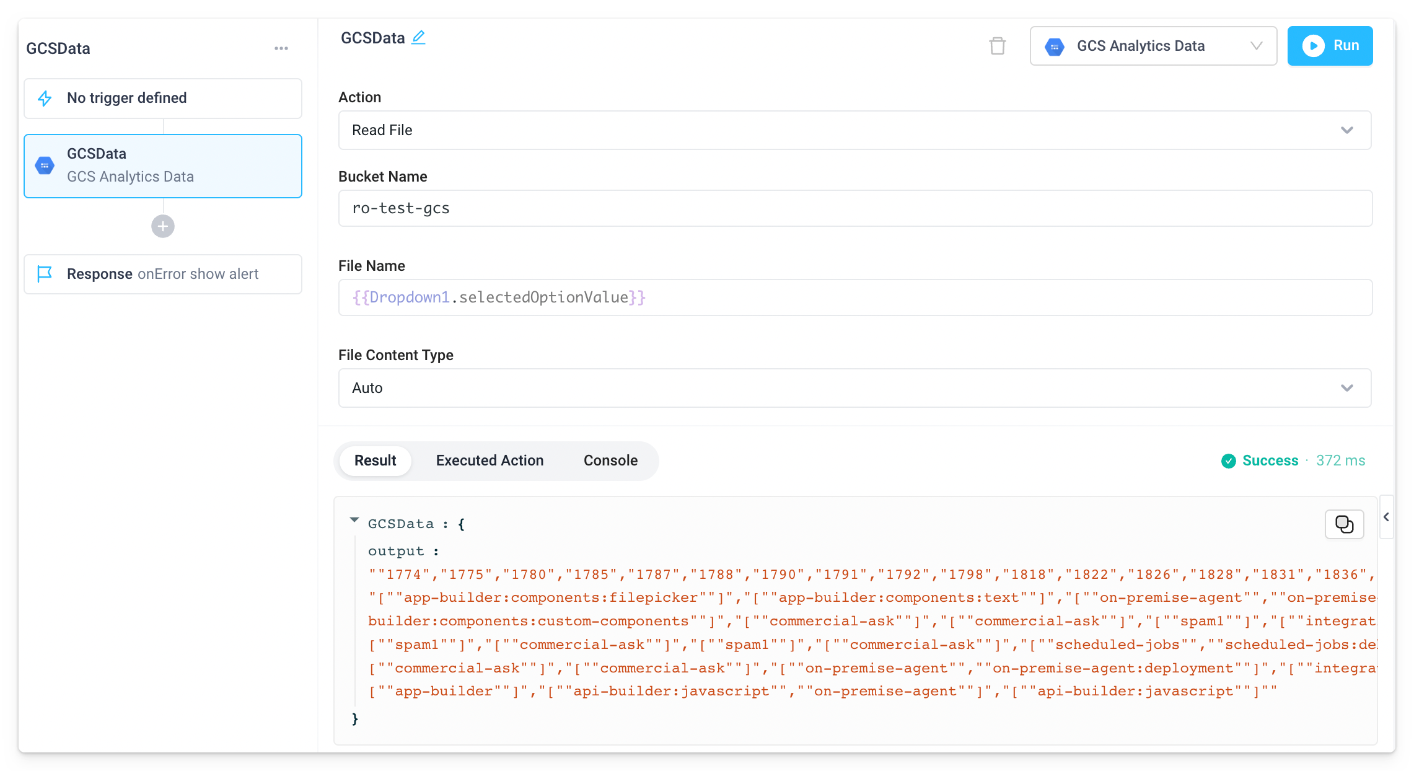This screenshot has width=1414, height=771.
Task: Open the ellipsis options menu beside GCSData
Action: click(282, 48)
